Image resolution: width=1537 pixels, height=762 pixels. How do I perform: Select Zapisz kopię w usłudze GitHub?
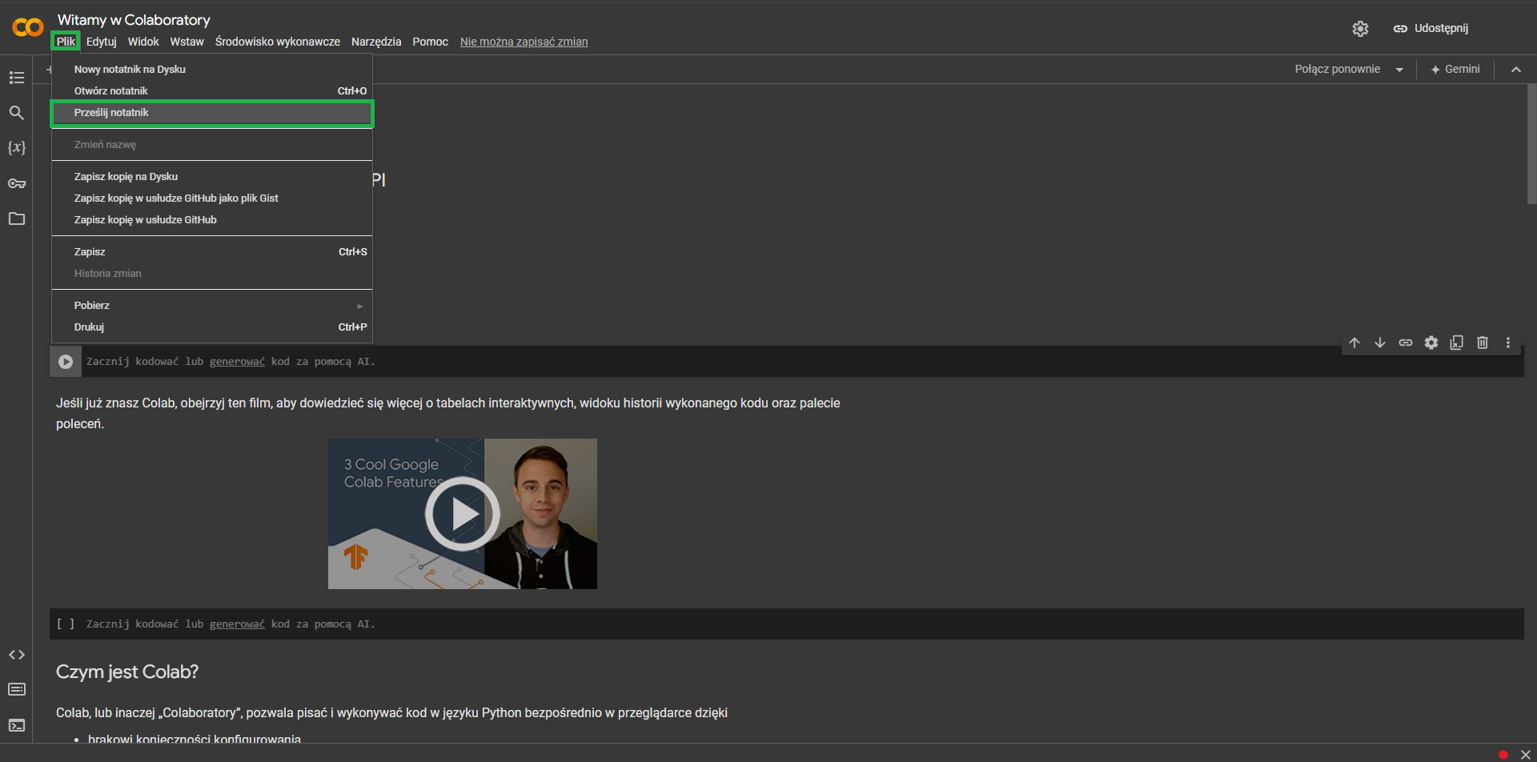[212, 220]
